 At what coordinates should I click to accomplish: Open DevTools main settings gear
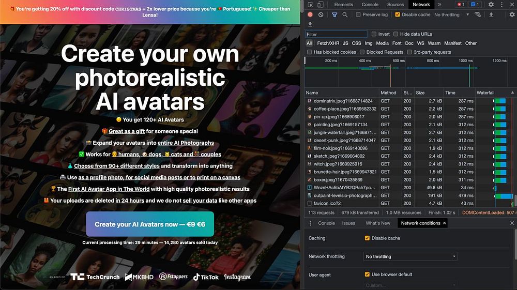491,4
